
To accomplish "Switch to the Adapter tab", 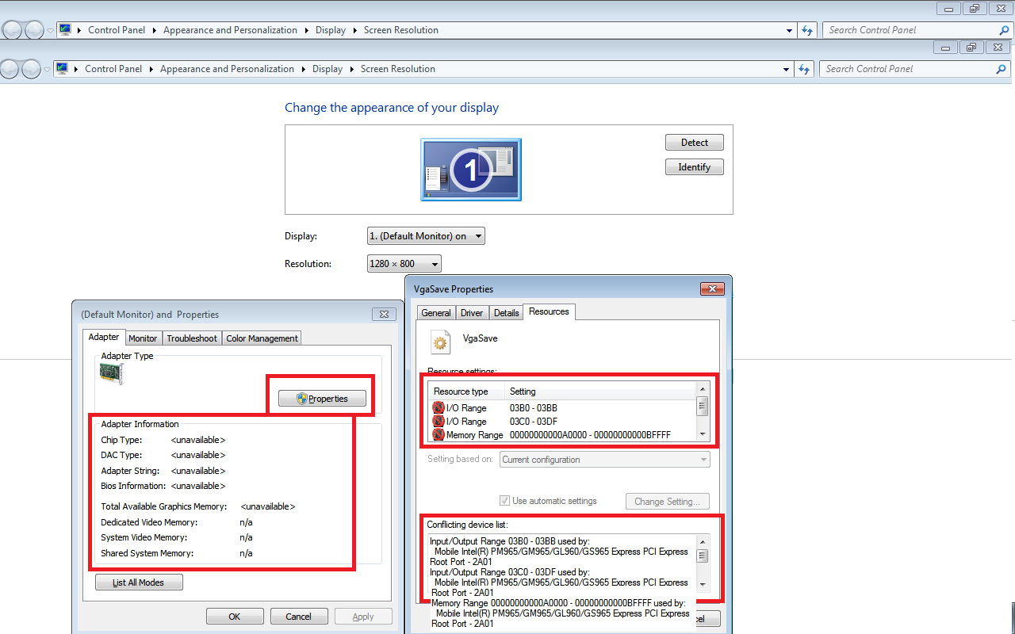I will (104, 337).
